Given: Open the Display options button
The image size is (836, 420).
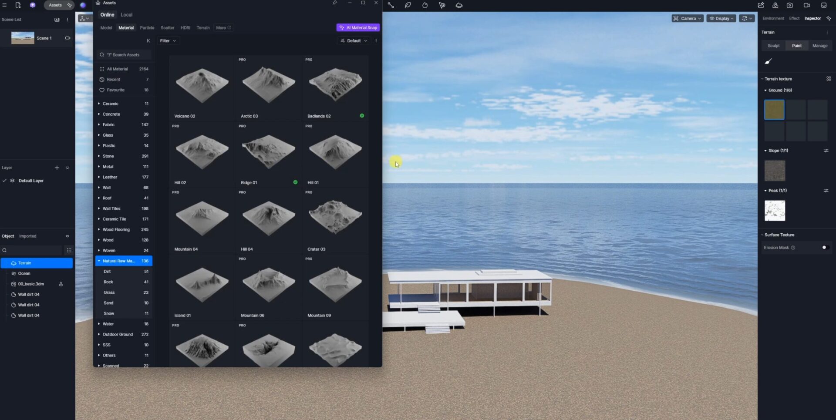Looking at the screenshot, I should [721, 18].
